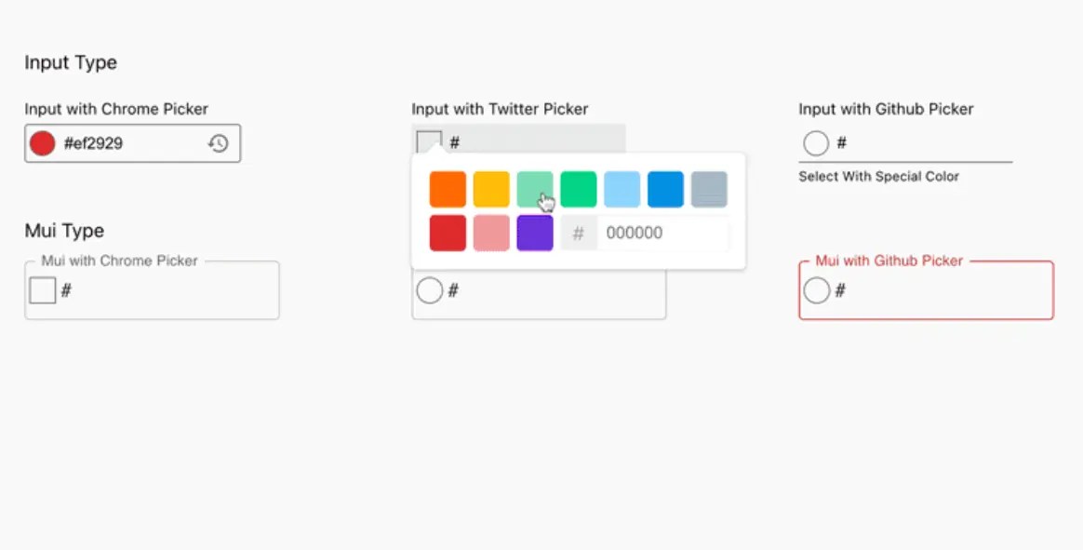Select the yellow swatch in the Twitter picker
This screenshot has width=1083, height=550.
(x=490, y=188)
